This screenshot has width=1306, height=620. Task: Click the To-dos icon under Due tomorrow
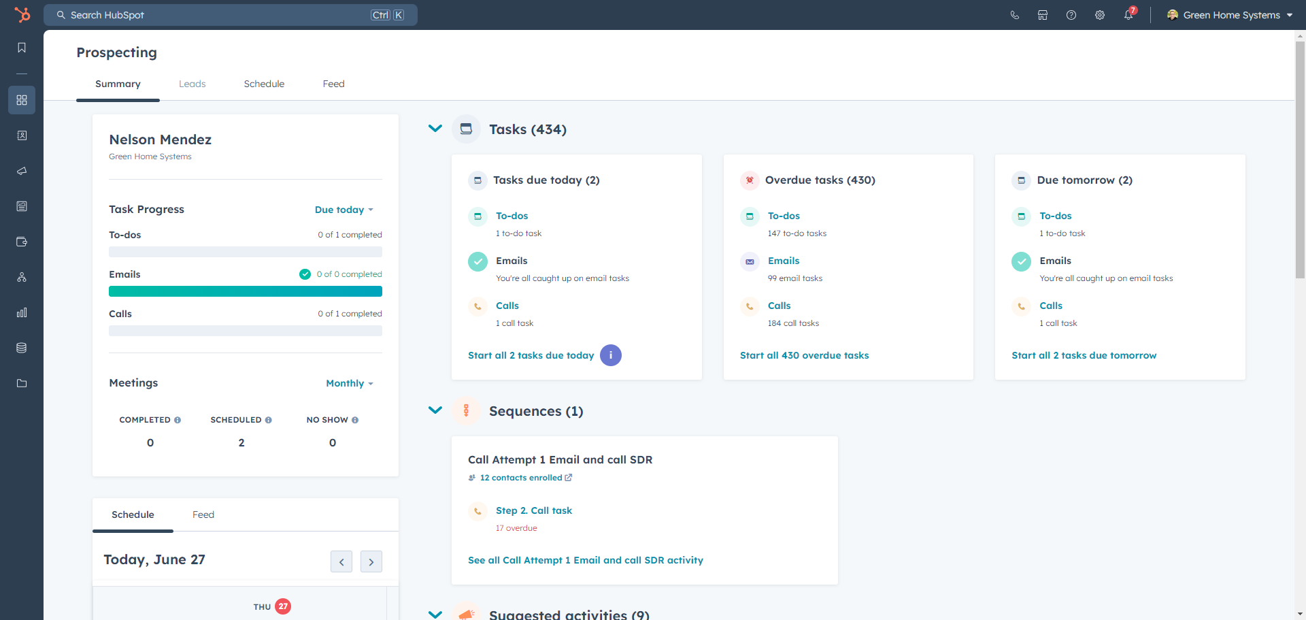pos(1021,216)
